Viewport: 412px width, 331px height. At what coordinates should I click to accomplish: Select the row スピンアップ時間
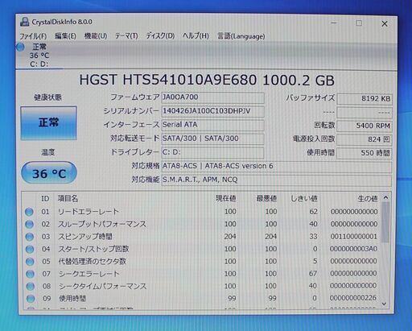(x=202, y=237)
